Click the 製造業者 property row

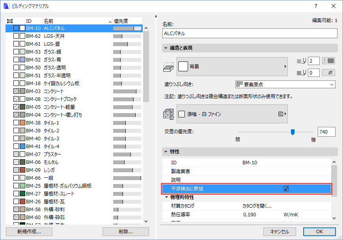coord(246,171)
